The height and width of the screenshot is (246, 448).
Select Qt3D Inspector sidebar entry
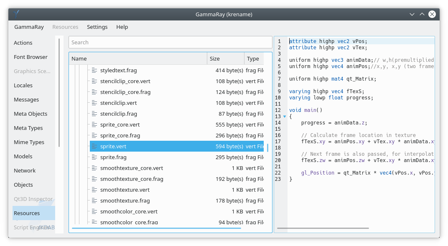pyautogui.click(x=34, y=199)
